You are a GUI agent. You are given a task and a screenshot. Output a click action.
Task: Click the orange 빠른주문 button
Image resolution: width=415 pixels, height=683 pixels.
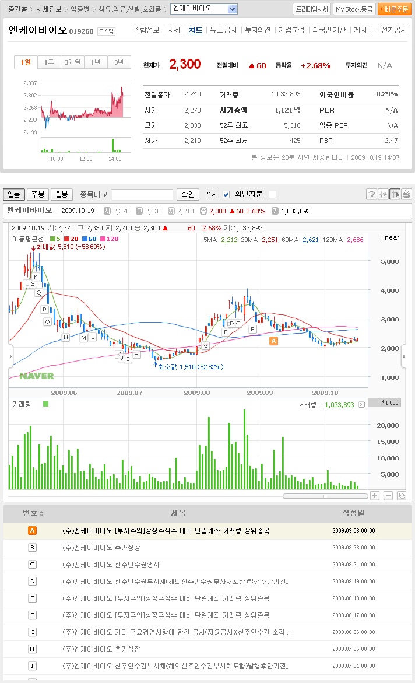click(395, 9)
